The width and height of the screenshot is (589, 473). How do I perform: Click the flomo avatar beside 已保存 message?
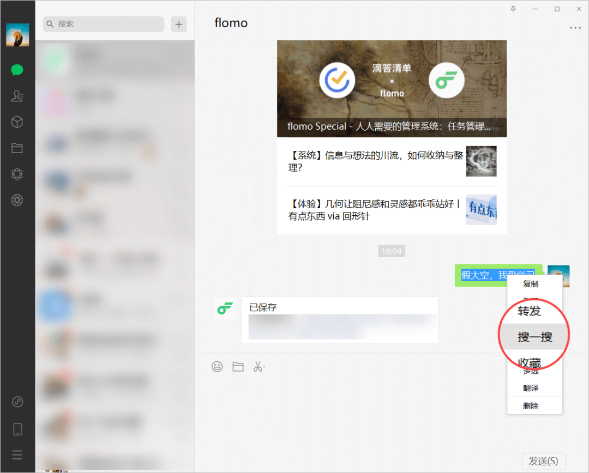225,308
